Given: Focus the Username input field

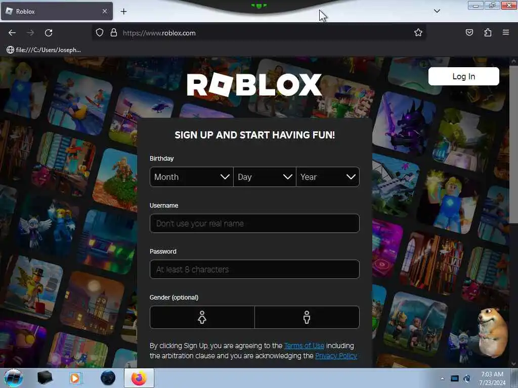Looking at the screenshot, I should tap(254, 223).
